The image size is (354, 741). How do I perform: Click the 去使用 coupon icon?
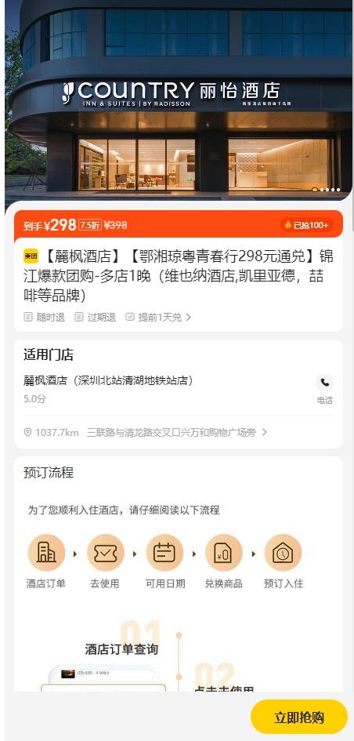pyautogui.click(x=105, y=553)
